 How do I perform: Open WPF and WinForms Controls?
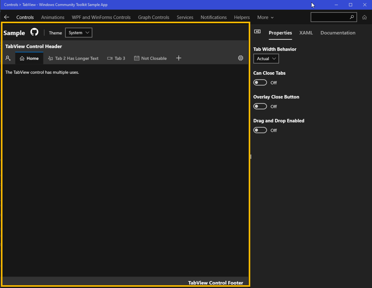tap(101, 17)
